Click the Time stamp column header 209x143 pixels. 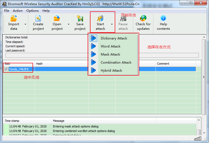[27, 121]
